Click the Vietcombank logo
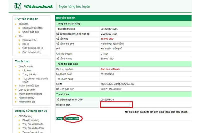Screen dimensions: 200x133 (x=33, y=6)
